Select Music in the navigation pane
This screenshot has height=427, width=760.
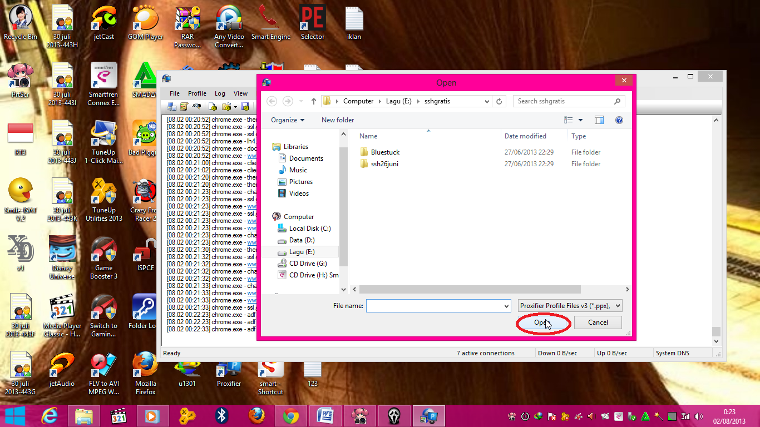pos(298,170)
